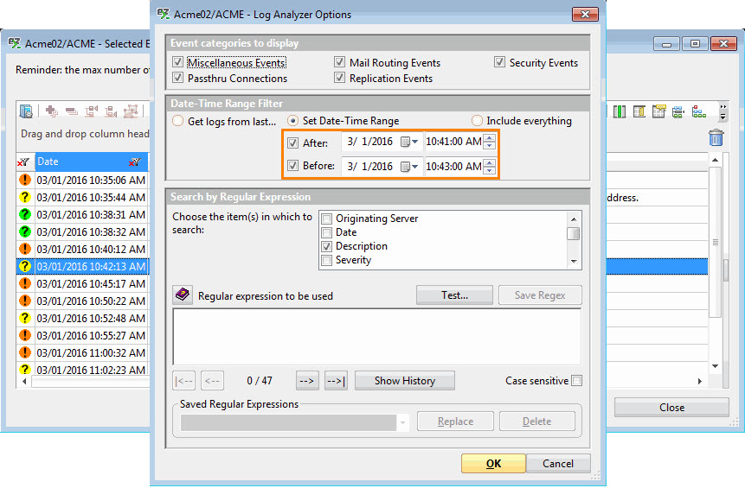This screenshot has height=488, width=745.
Task: Click the grid with speech bubble icon
Action: (659, 111)
